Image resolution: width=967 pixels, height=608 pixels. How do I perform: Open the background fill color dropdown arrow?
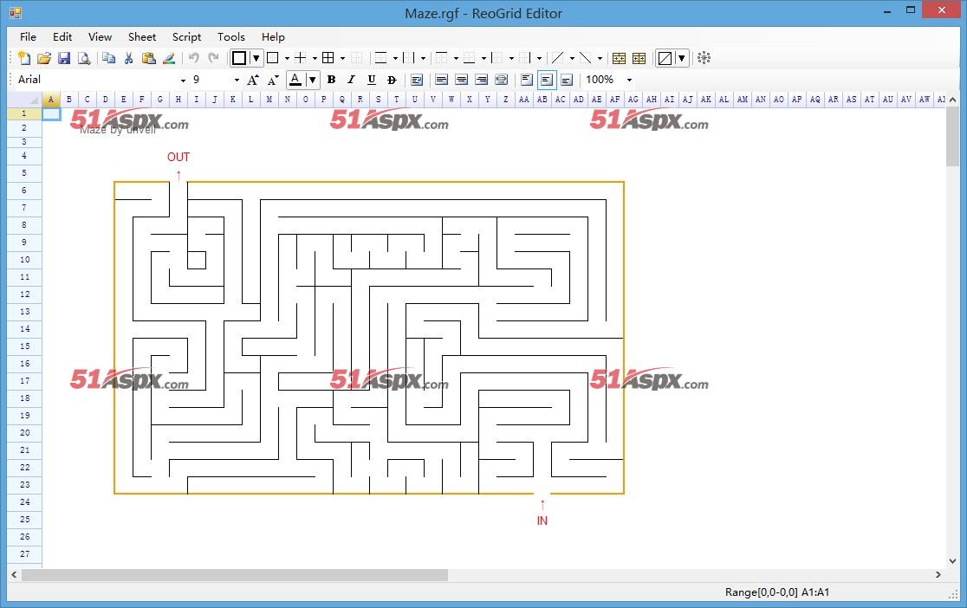click(x=681, y=58)
